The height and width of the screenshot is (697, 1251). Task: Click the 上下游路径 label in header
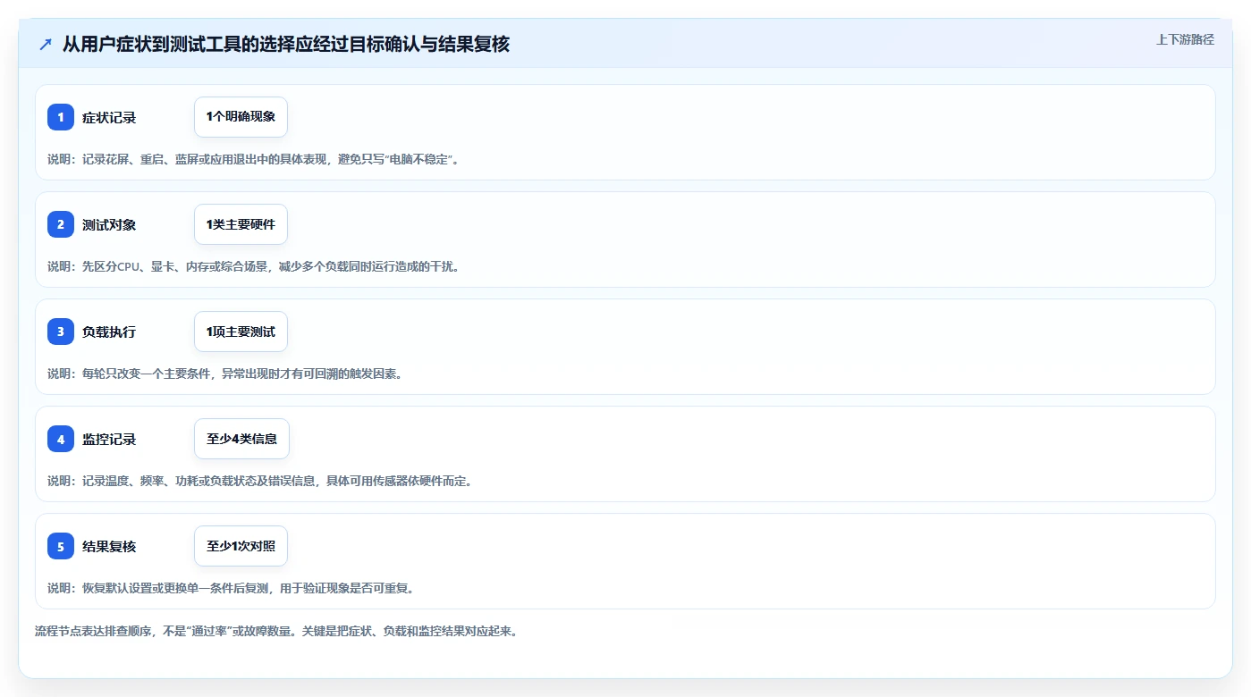1185,39
